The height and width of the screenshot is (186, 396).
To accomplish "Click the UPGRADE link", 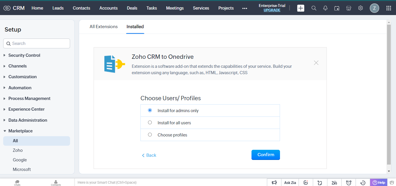I will (x=272, y=10).
